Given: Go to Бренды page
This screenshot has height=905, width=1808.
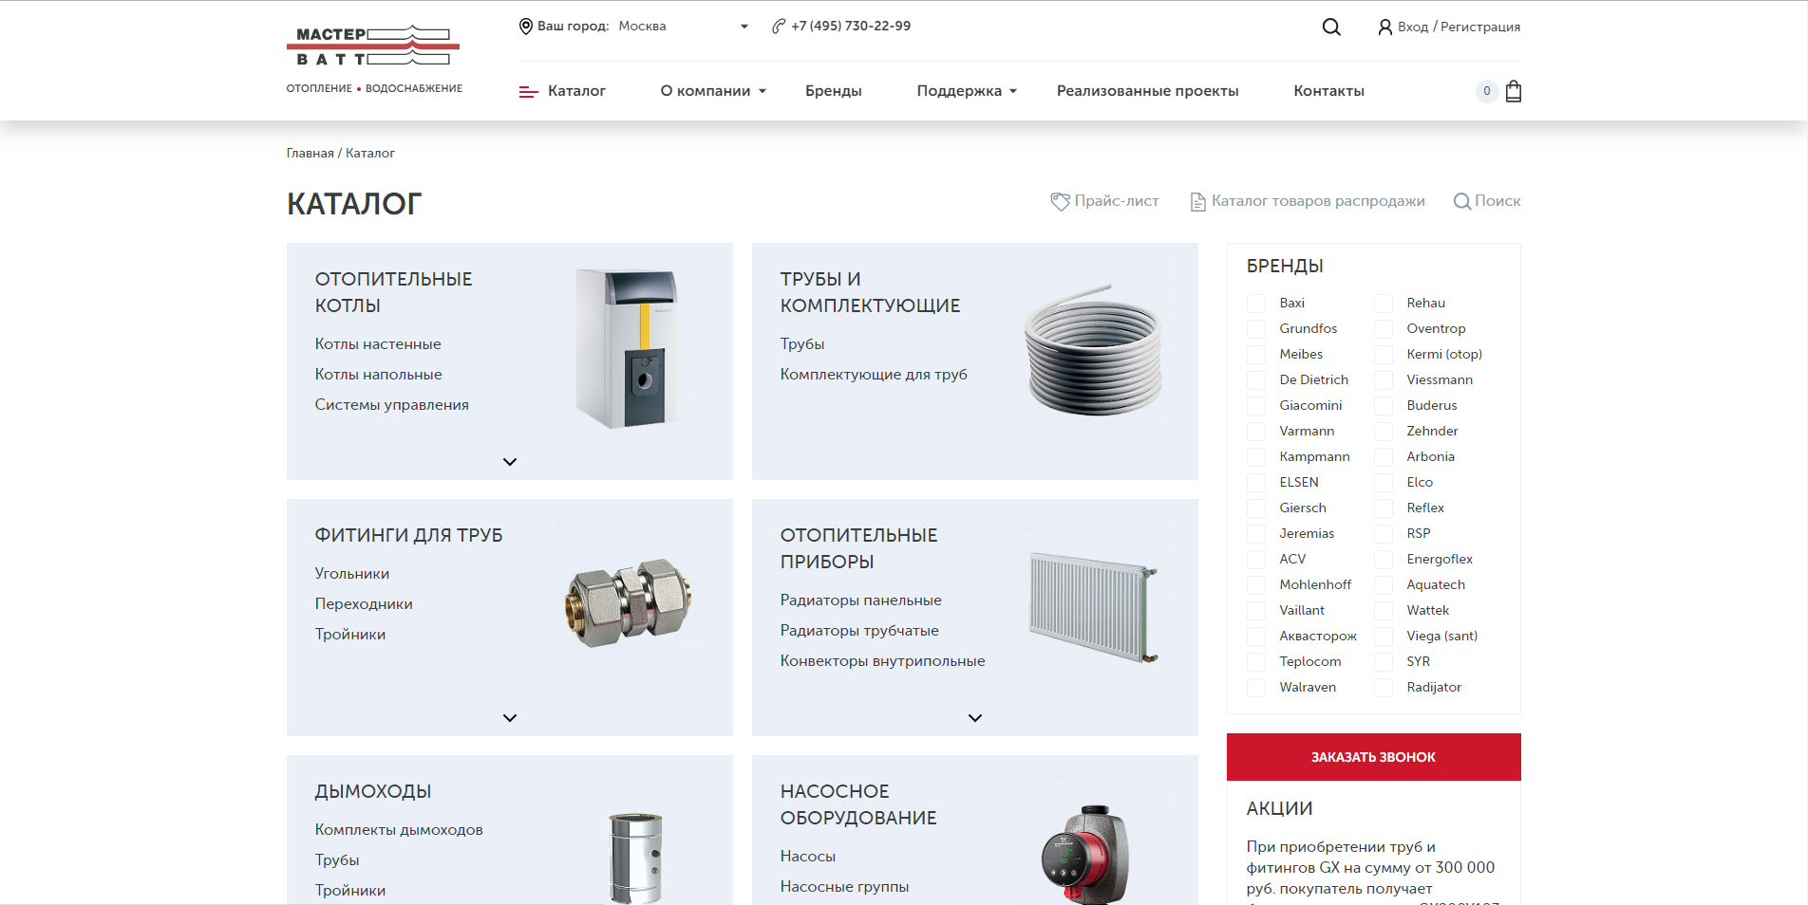Looking at the screenshot, I should [834, 91].
